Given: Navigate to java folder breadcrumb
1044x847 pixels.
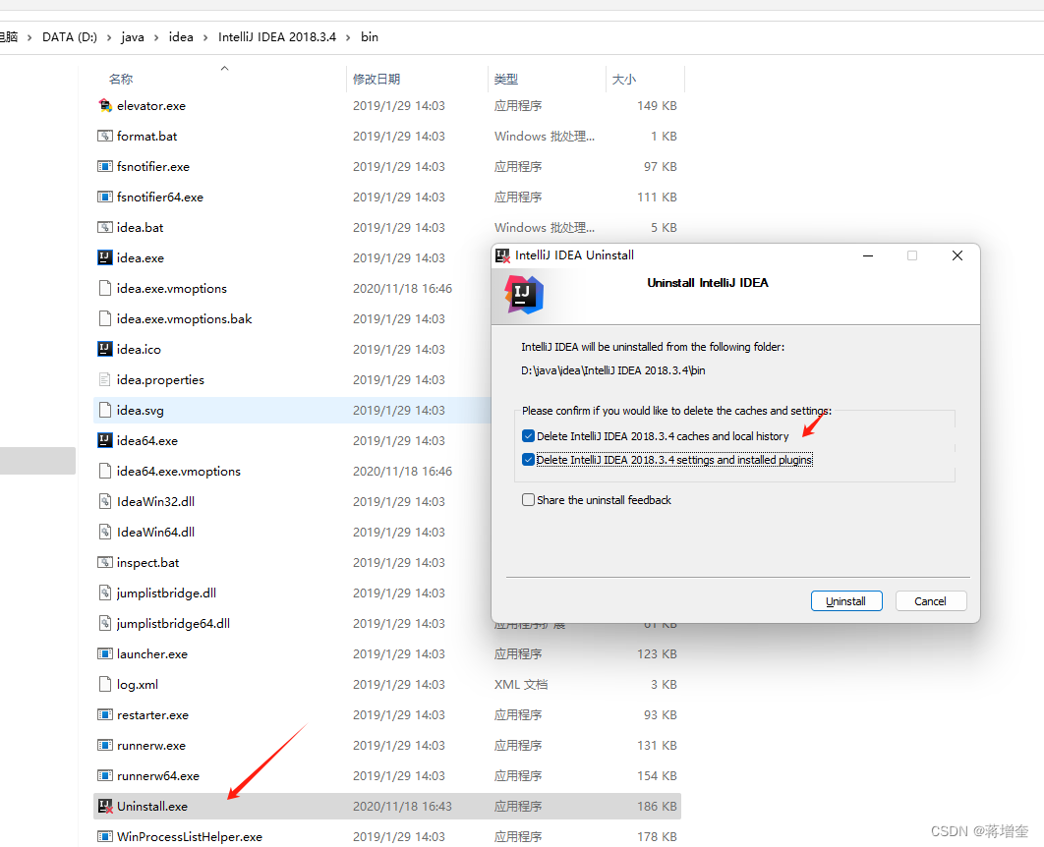Looking at the screenshot, I should 133,37.
